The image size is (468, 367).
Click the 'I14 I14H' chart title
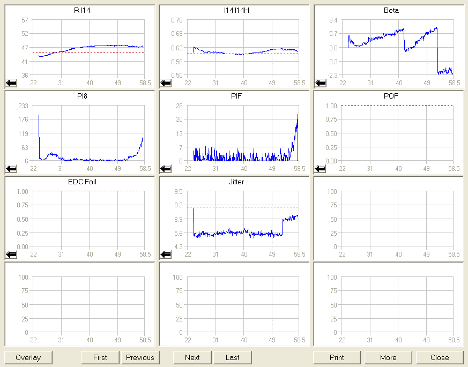coord(236,10)
